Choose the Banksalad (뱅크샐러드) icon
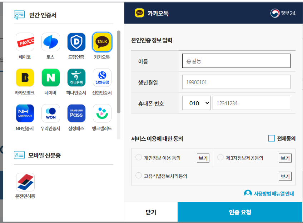The image size is (303, 223). [x=102, y=113]
